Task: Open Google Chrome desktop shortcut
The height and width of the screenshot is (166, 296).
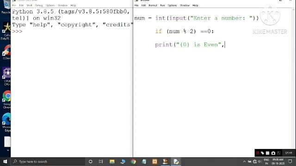Action: (x=7, y=100)
